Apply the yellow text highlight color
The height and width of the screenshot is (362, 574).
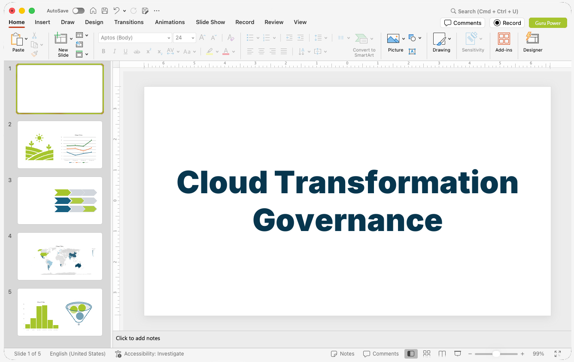210,52
